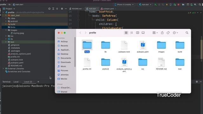
Task: Open Finder group-by dropdown
Action: 155,33
